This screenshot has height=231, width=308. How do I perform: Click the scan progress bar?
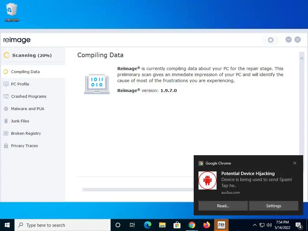pyautogui.click(x=138, y=189)
